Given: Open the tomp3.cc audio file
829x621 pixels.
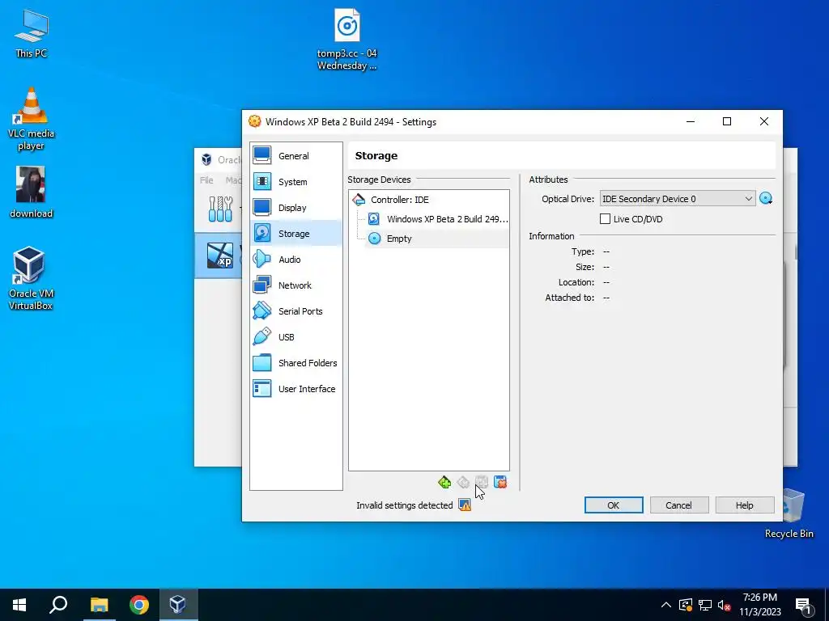Looking at the screenshot, I should [346, 40].
